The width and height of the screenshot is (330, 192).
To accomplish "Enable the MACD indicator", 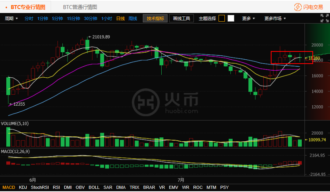I will coord(8,188).
